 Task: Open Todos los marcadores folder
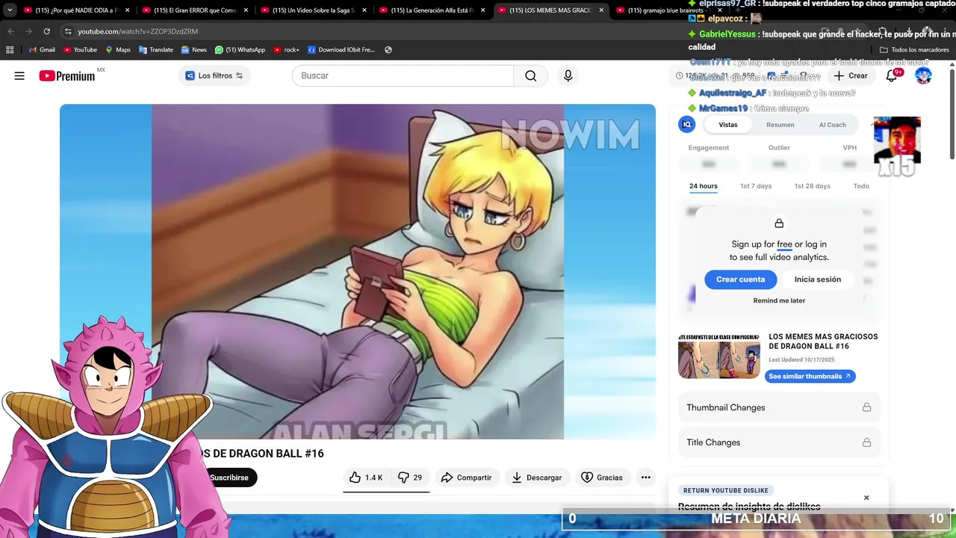914,50
